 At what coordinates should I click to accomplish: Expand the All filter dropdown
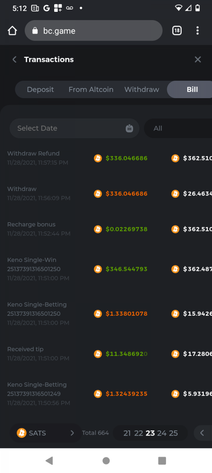coord(178,128)
